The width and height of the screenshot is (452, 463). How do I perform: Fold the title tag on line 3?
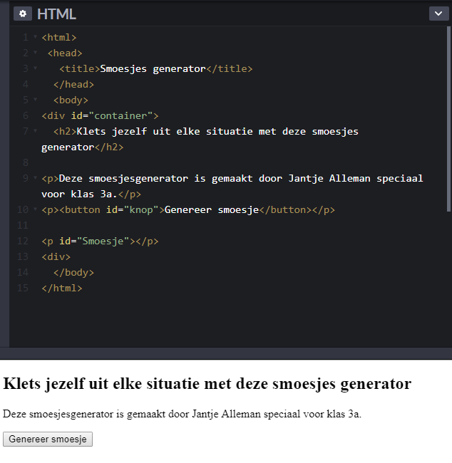coord(35,68)
